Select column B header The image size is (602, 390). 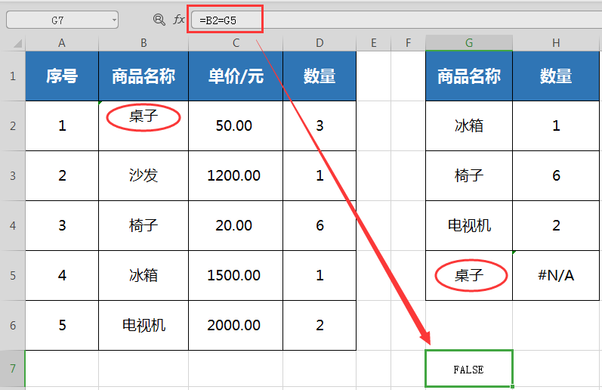pos(144,43)
